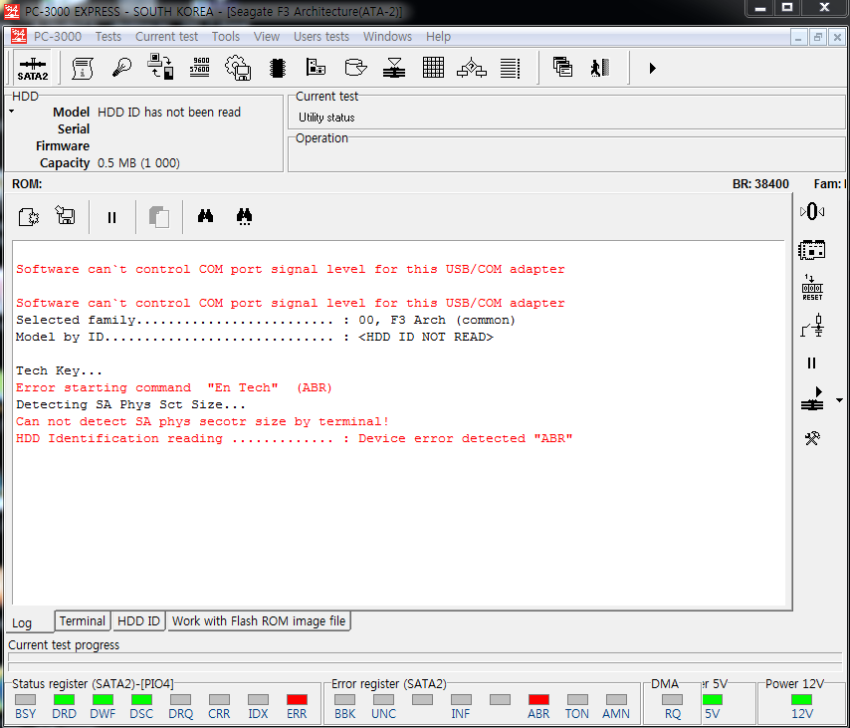Open the lined list toolbar icon

(x=511, y=69)
